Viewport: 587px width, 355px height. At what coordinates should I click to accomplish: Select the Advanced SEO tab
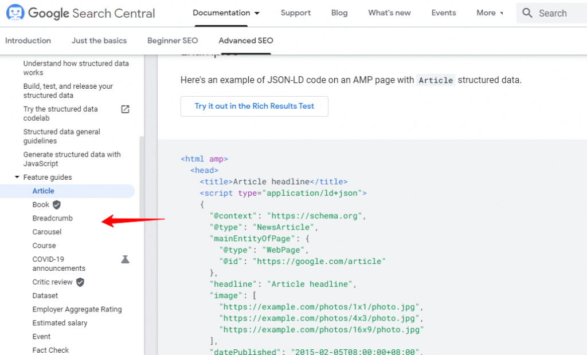(246, 41)
